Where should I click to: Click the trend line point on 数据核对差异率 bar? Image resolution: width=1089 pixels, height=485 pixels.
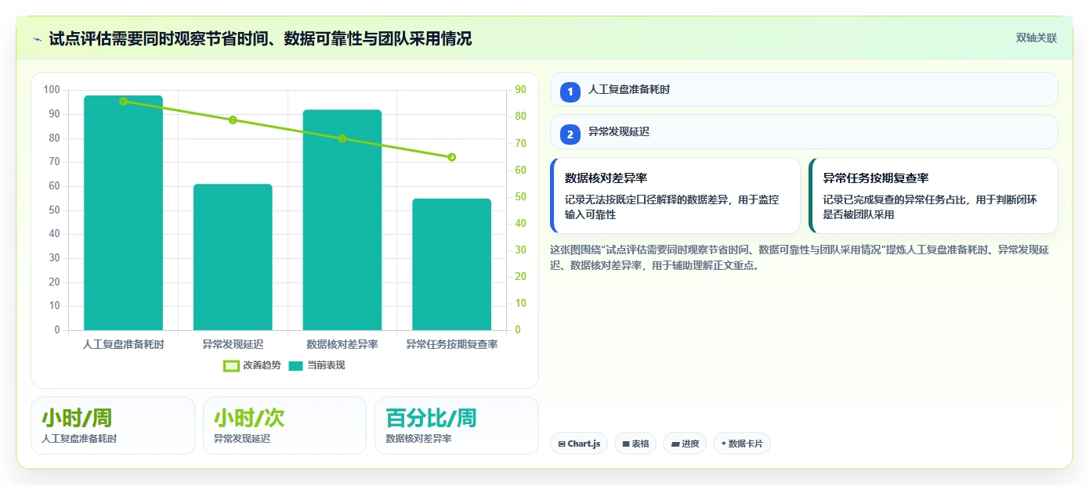[342, 138]
